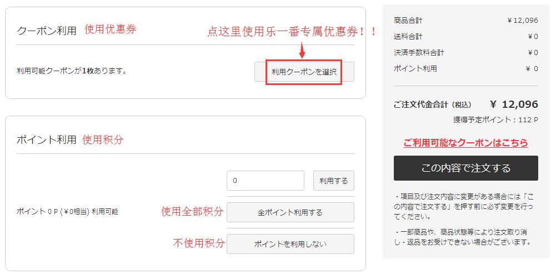Click the 獲得予定ポイント 112 P text
Image resolution: width=556 pixels, height=274 pixels.
(x=495, y=120)
